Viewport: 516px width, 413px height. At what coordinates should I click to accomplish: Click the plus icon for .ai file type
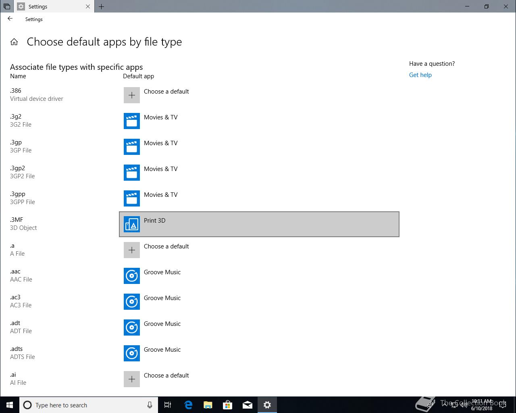[131, 379]
